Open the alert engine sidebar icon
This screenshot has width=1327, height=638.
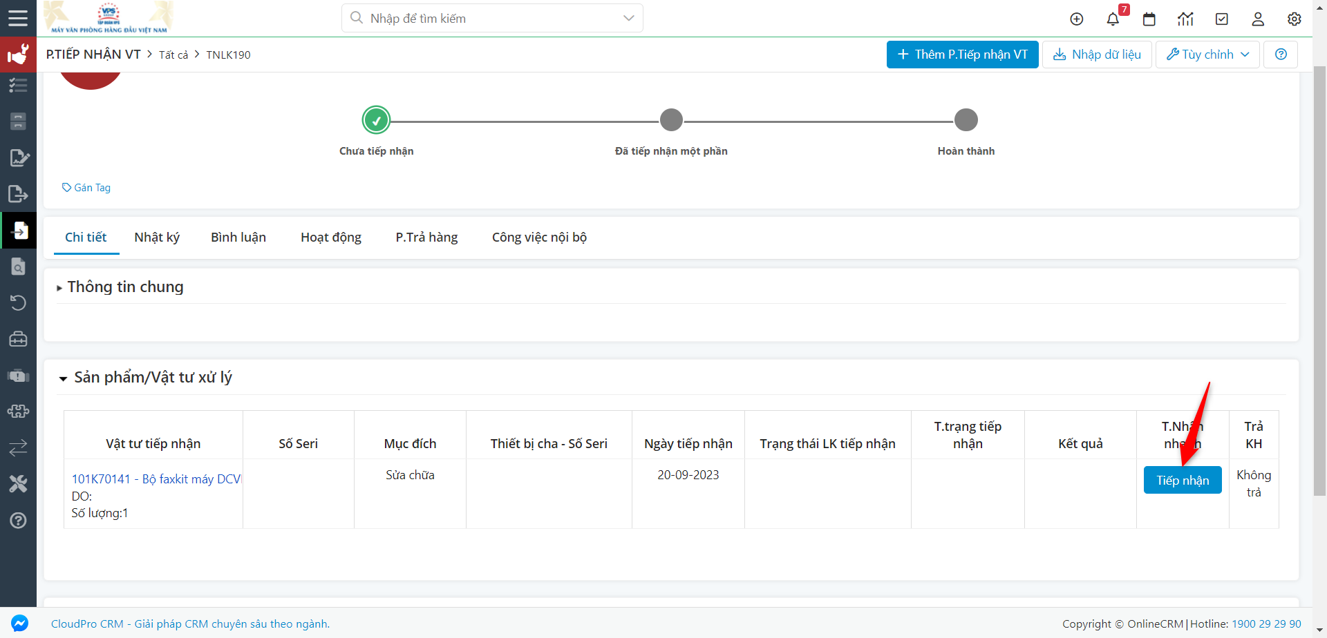pyautogui.click(x=18, y=376)
